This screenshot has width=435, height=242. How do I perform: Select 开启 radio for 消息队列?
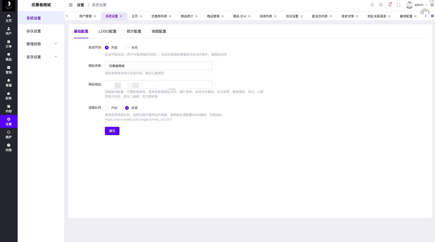107,108
